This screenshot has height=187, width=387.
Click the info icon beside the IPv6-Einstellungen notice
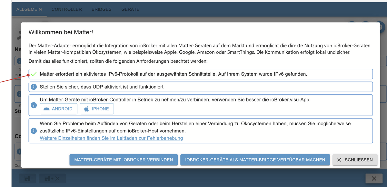point(34,131)
